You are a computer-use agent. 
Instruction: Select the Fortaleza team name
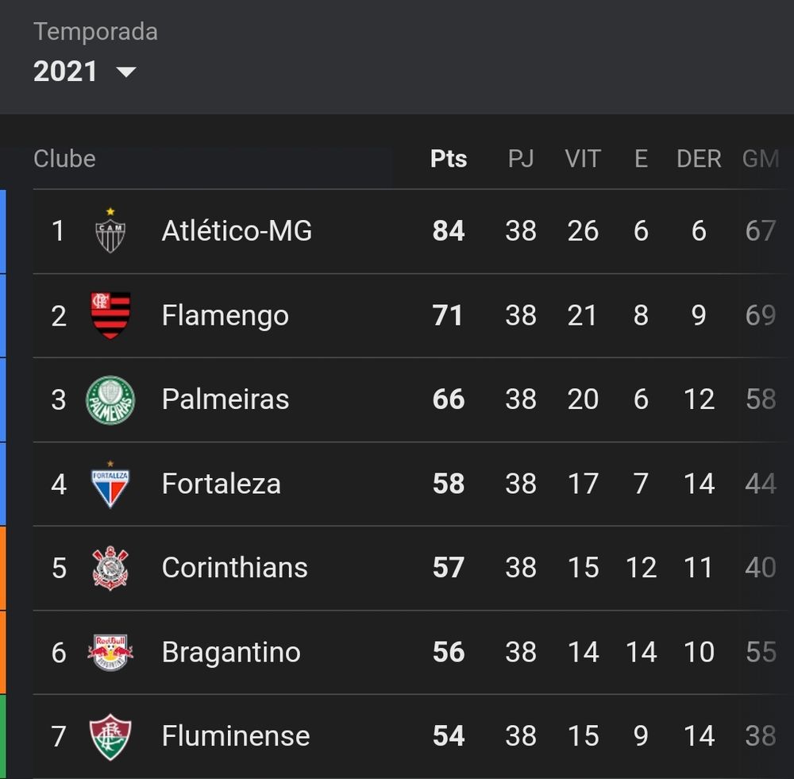click(221, 484)
